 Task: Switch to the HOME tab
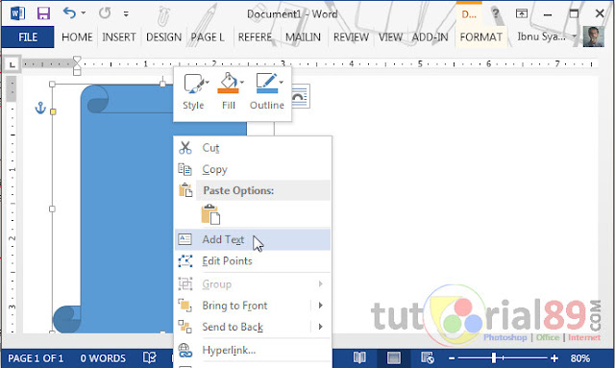point(77,37)
